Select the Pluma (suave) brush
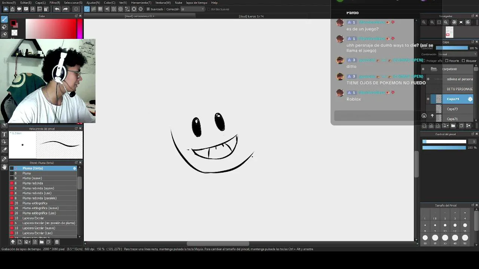 coord(43,178)
